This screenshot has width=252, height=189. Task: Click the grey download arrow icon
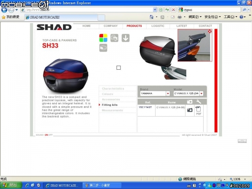pyautogui.click(x=126, y=38)
